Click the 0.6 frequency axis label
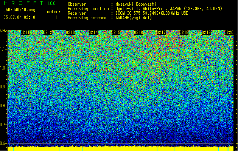Screen dimensions: 238x151 (3, 143)
